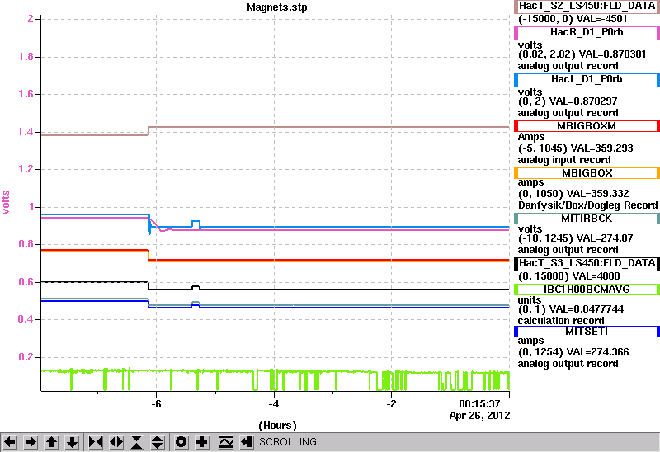660x452 pixels.
Task: Select the HacT_S2_LS450:FLD_DATA legend entry
Action: click(587, 6)
